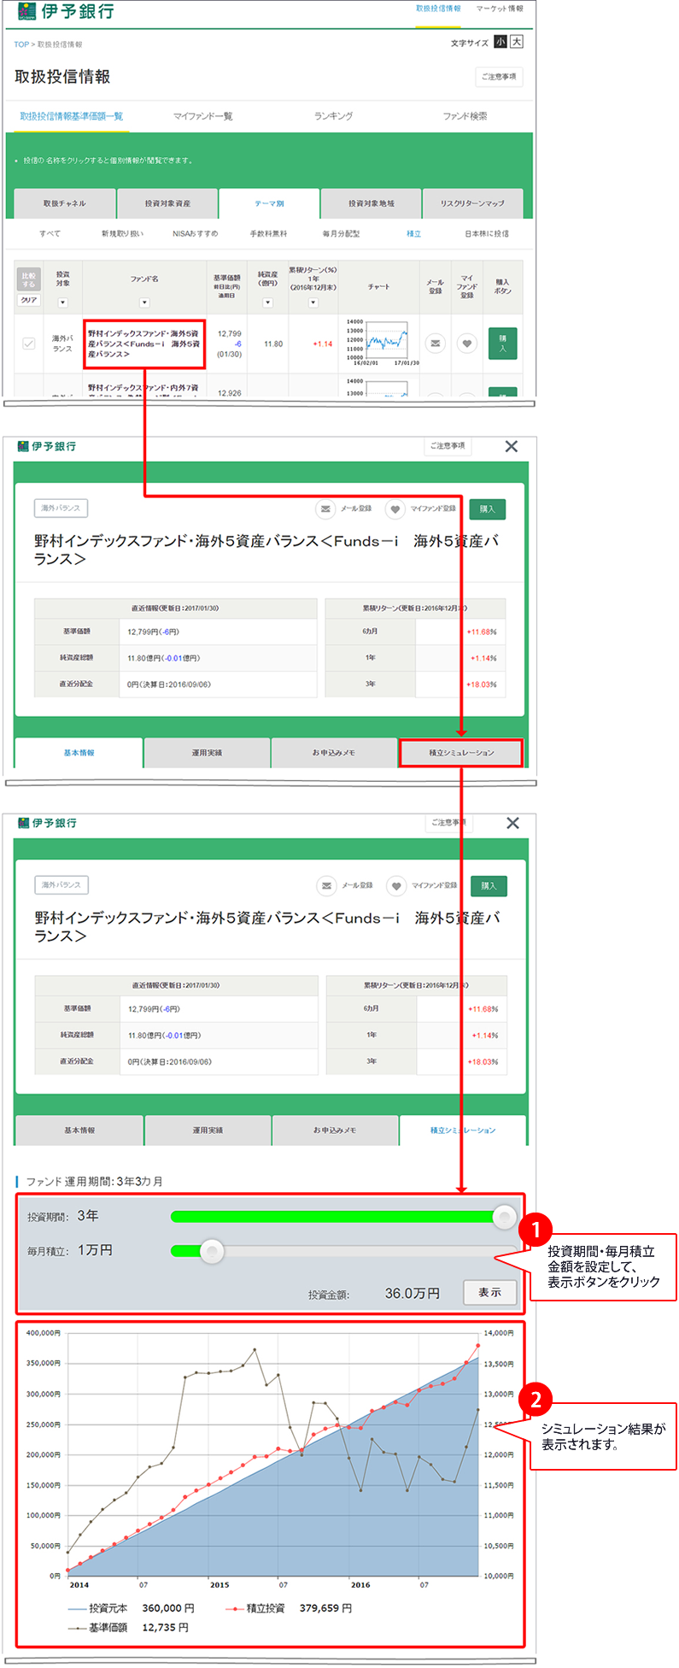Select the 投資対象資産 category tab
679x1668 pixels.
(167, 203)
